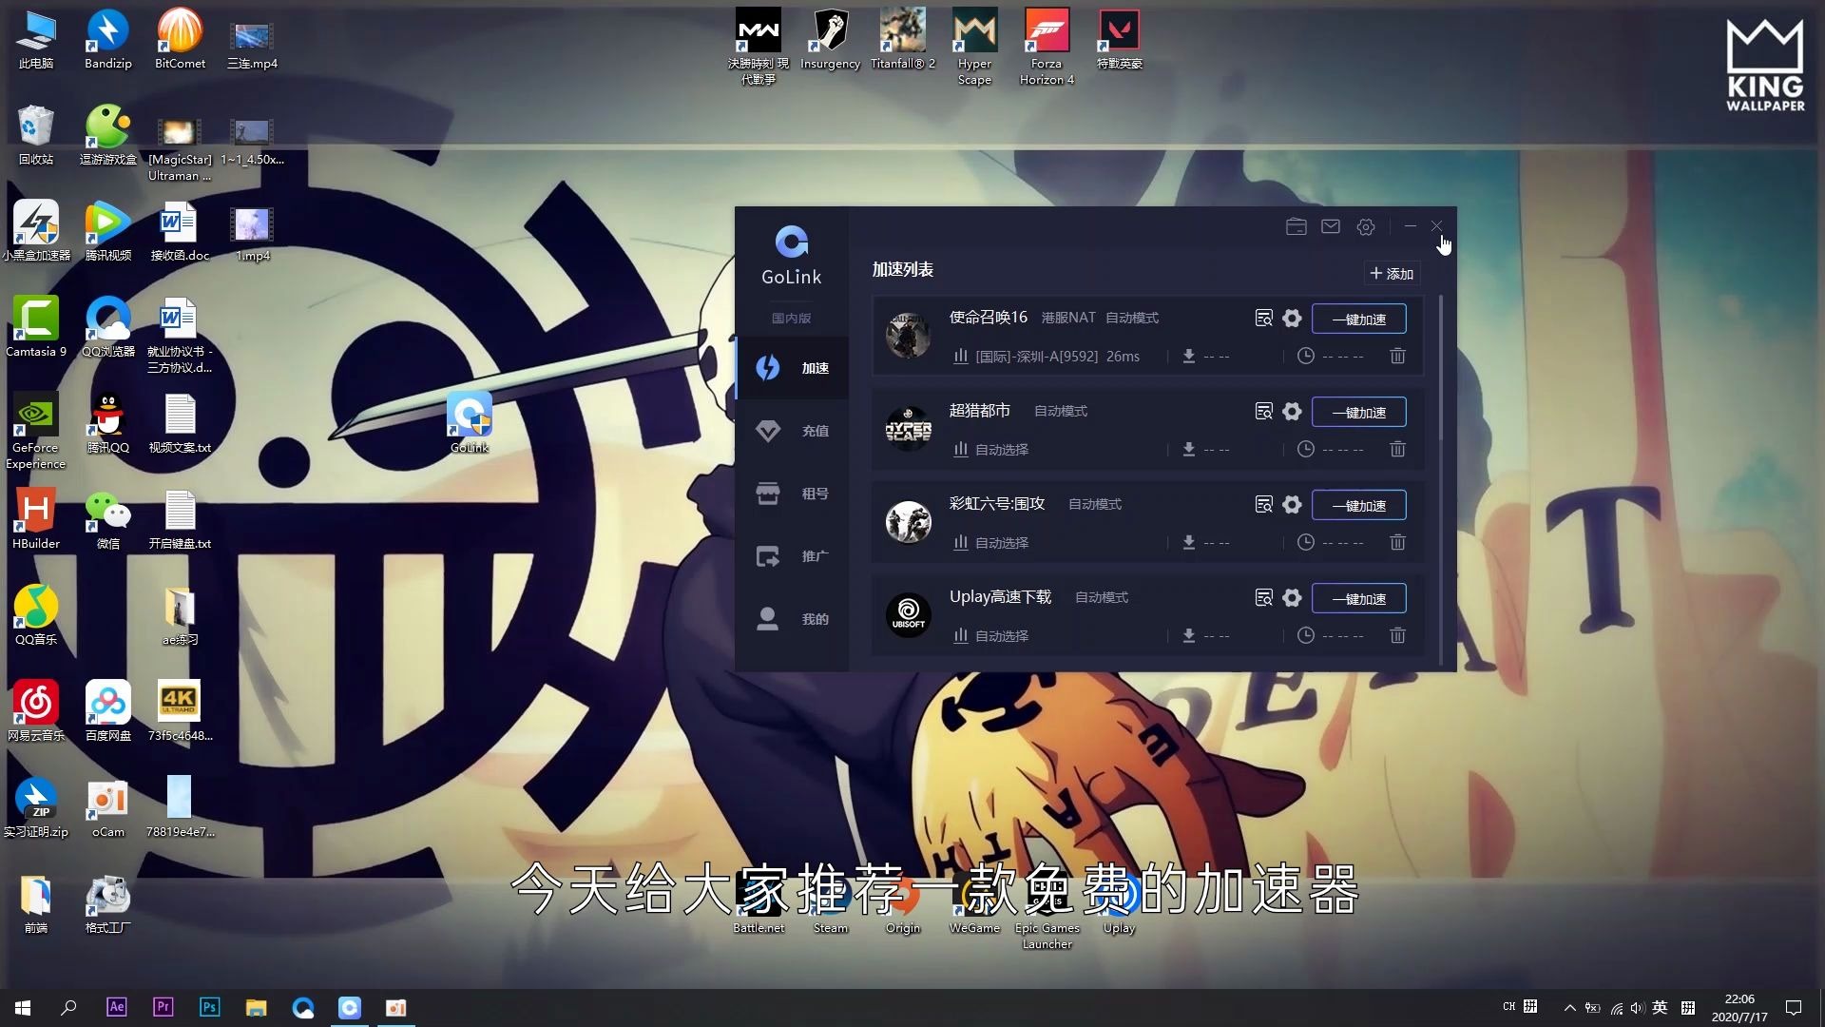Open Premiere Pro from the taskbar
The height and width of the screenshot is (1027, 1825).
(163, 1007)
